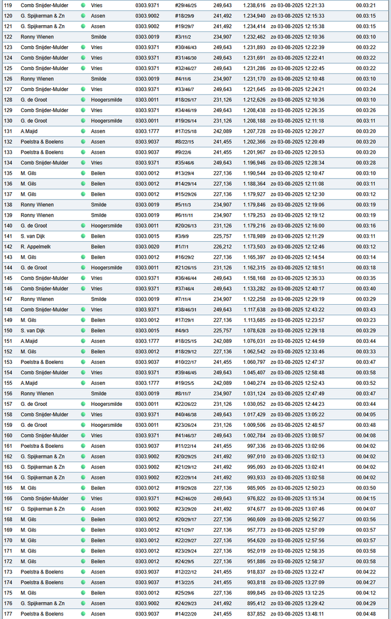
Task: Click the speed value '1.078,628'
Action: click(x=254, y=331)
